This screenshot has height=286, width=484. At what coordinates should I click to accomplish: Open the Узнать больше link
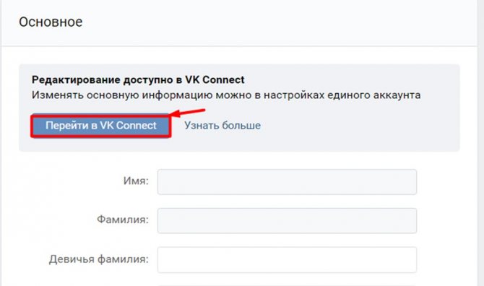point(222,126)
